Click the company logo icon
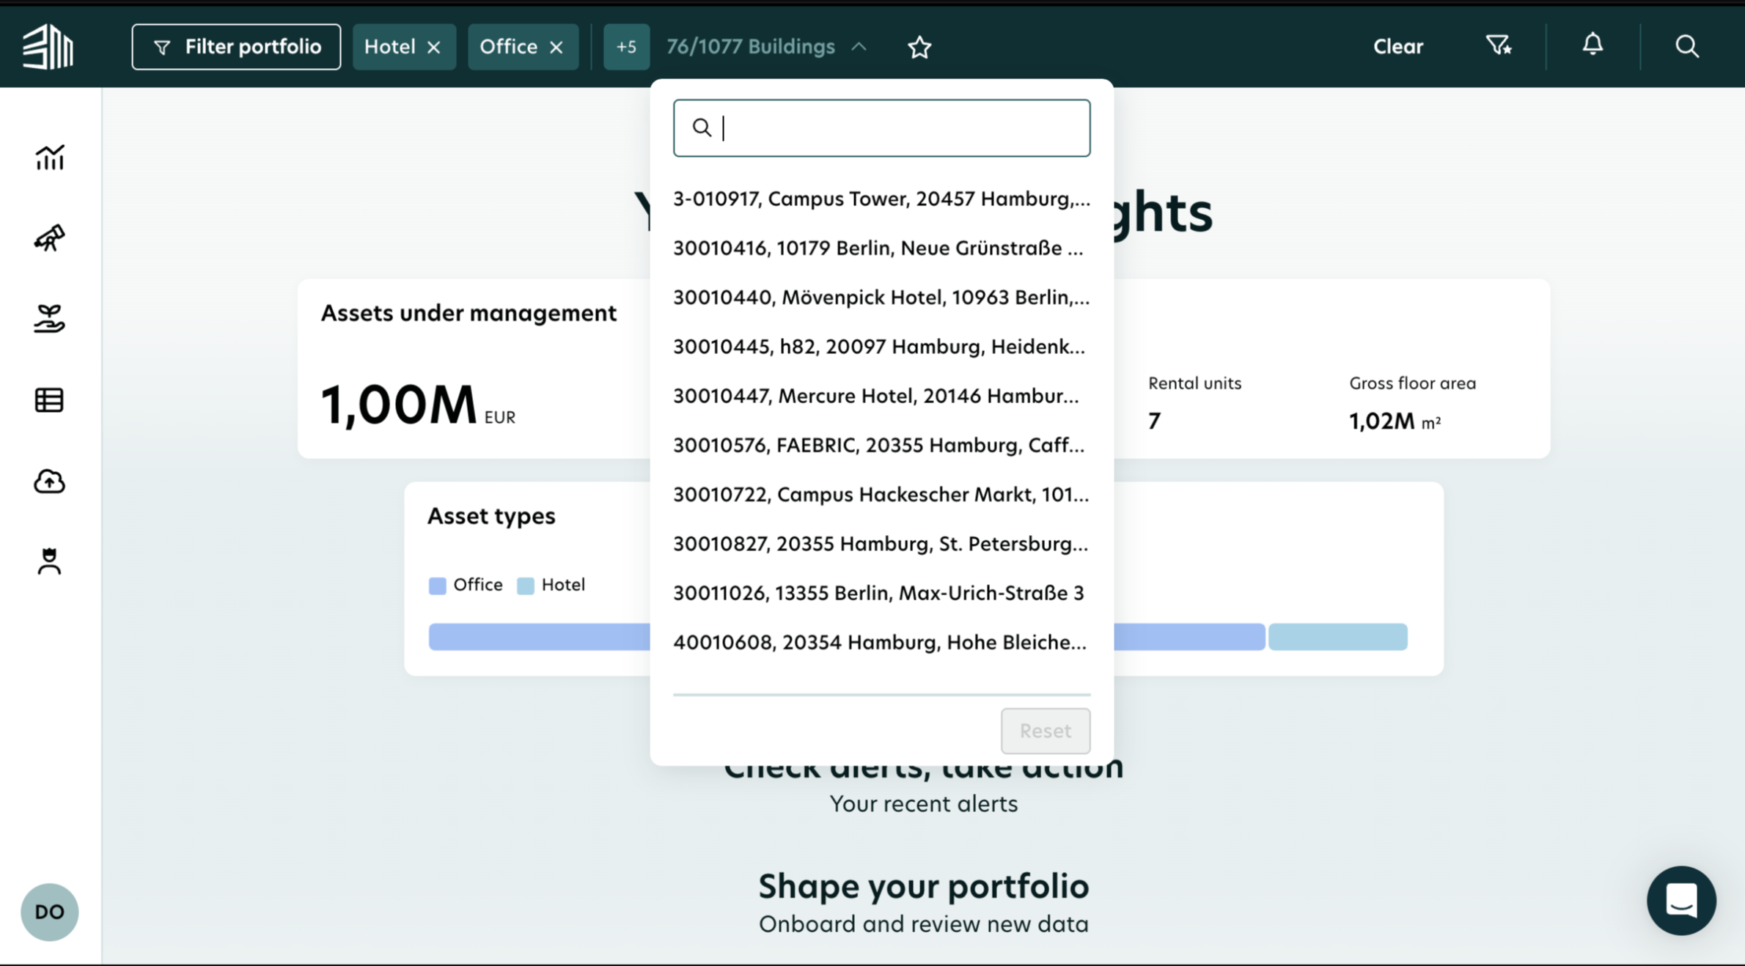1745x966 pixels. pyautogui.click(x=48, y=47)
